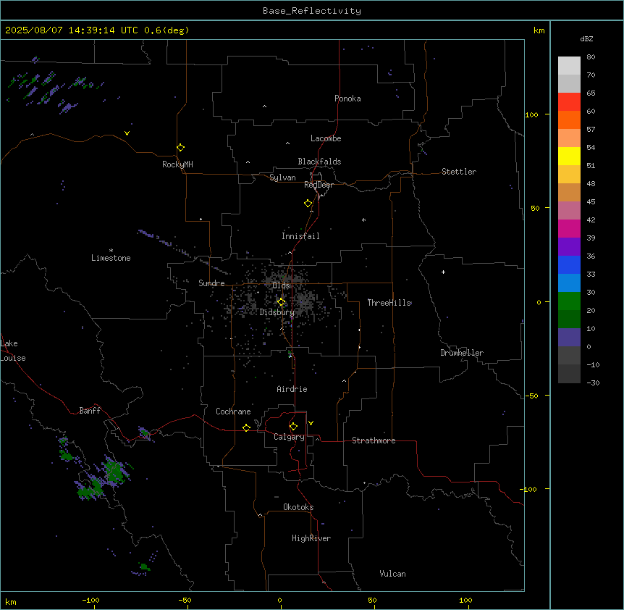Click the -100 tick on bottom axis

(91, 600)
